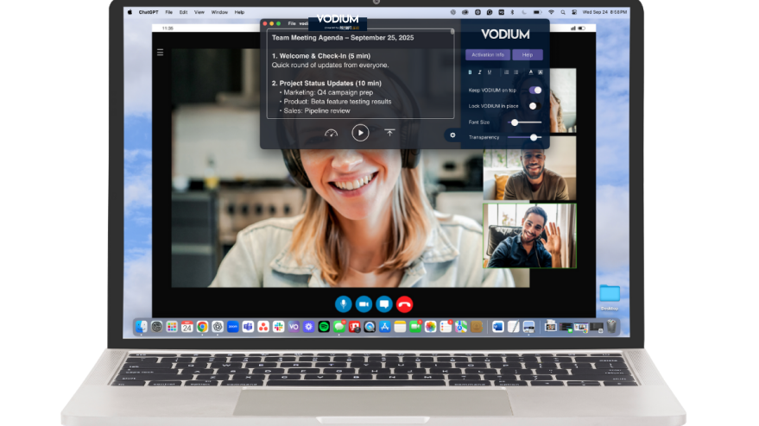Image resolution: width=759 pixels, height=426 pixels.
Task: Launch Spotify from the Dock
Action: 324,327
